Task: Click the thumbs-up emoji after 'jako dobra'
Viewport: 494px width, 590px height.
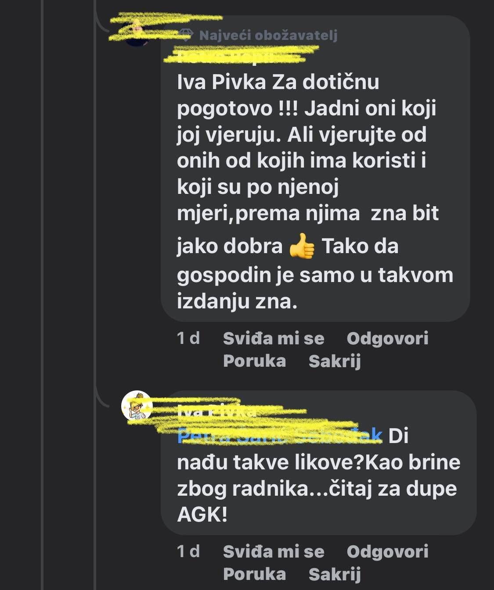Action: click(x=302, y=247)
